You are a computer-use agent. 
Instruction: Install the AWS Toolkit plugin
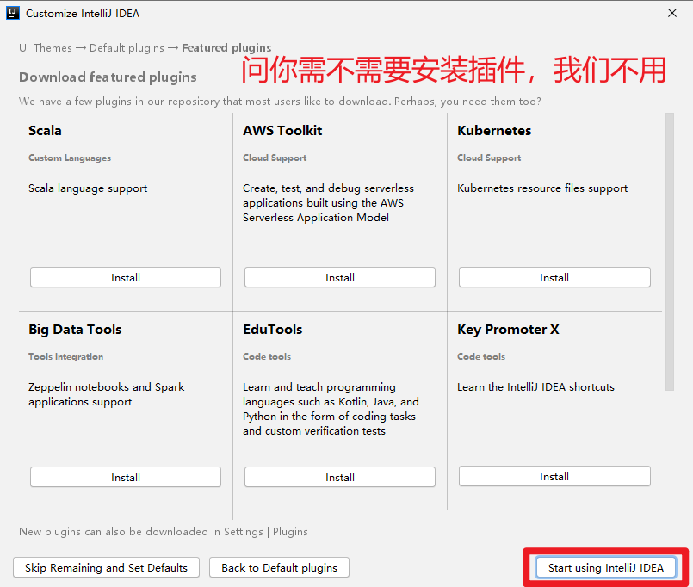[340, 277]
